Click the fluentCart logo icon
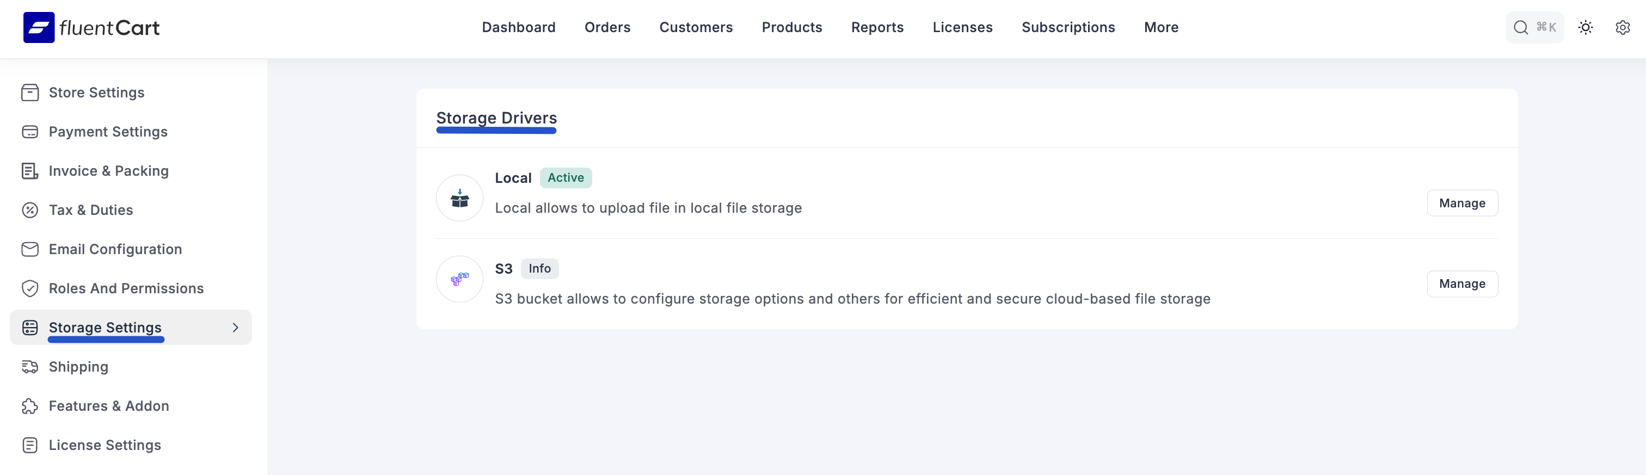The width and height of the screenshot is (1646, 475). pos(38,27)
